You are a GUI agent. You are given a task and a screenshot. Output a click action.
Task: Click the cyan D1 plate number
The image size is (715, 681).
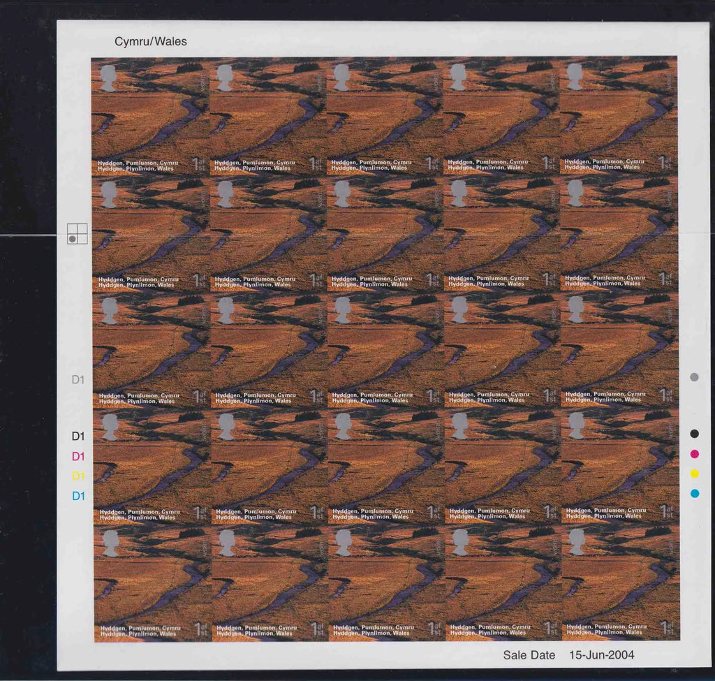[x=78, y=496]
